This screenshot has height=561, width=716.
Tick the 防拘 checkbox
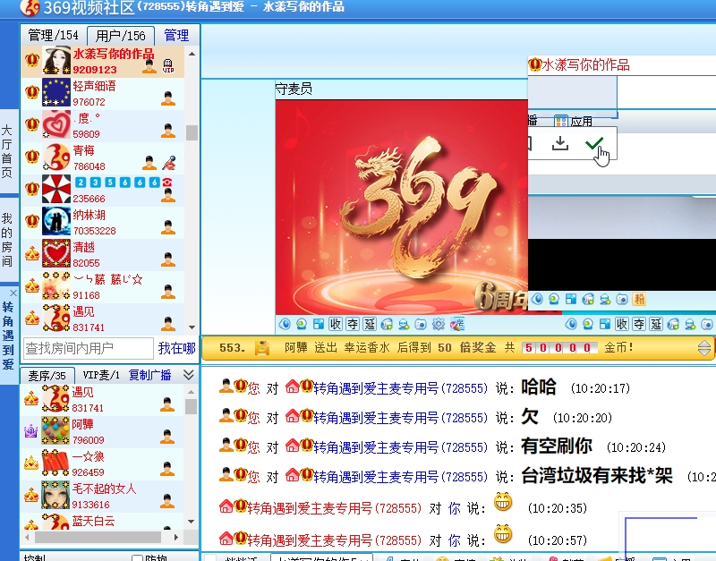click(x=137, y=558)
